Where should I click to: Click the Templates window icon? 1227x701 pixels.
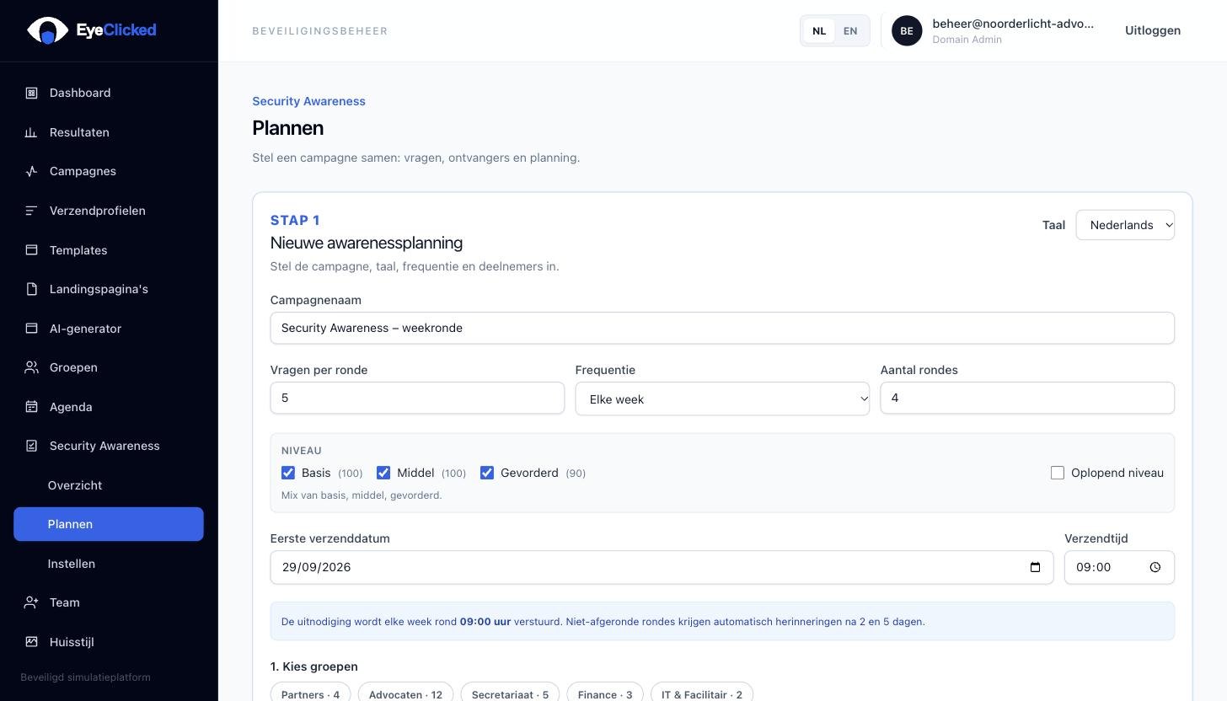31,250
